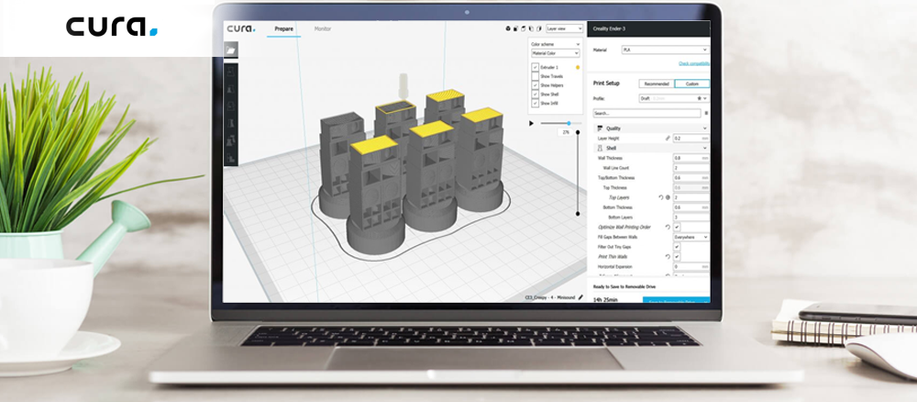Collapse the Quality settings section

click(x=704, y=128)
